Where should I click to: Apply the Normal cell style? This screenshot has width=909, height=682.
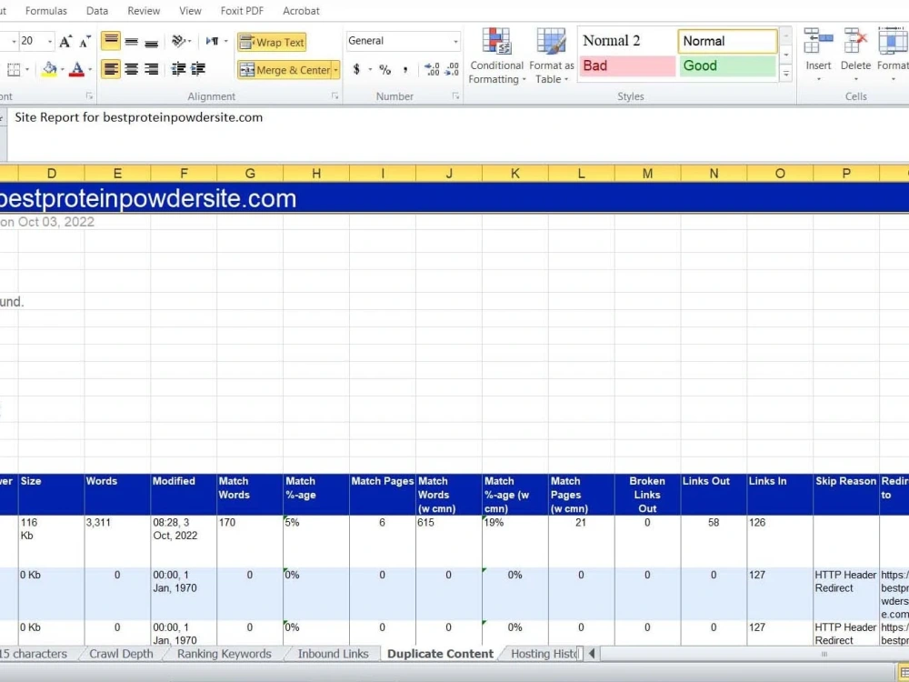[727, 41]
